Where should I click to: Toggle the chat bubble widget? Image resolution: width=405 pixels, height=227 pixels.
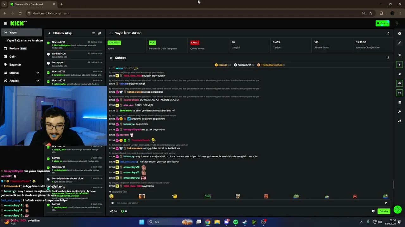coord(400,84)
